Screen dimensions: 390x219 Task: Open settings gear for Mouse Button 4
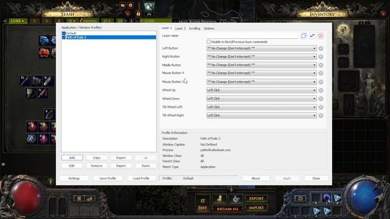coord(321,73)
